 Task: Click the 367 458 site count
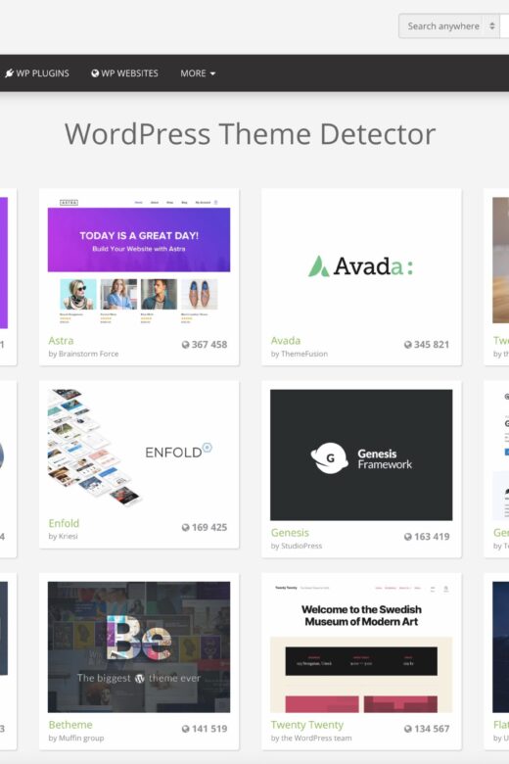pos(208,345)
